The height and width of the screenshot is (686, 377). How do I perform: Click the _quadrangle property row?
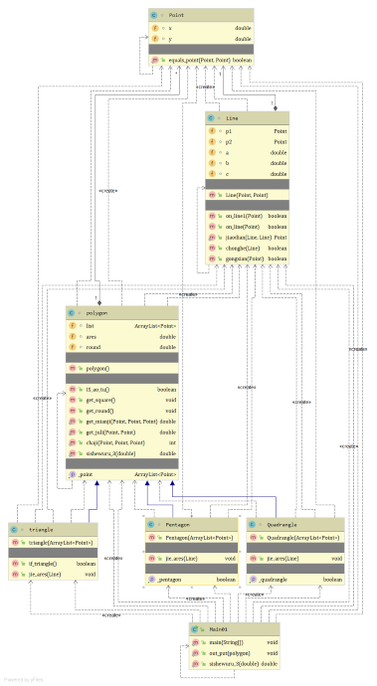[x=295, y=580]
